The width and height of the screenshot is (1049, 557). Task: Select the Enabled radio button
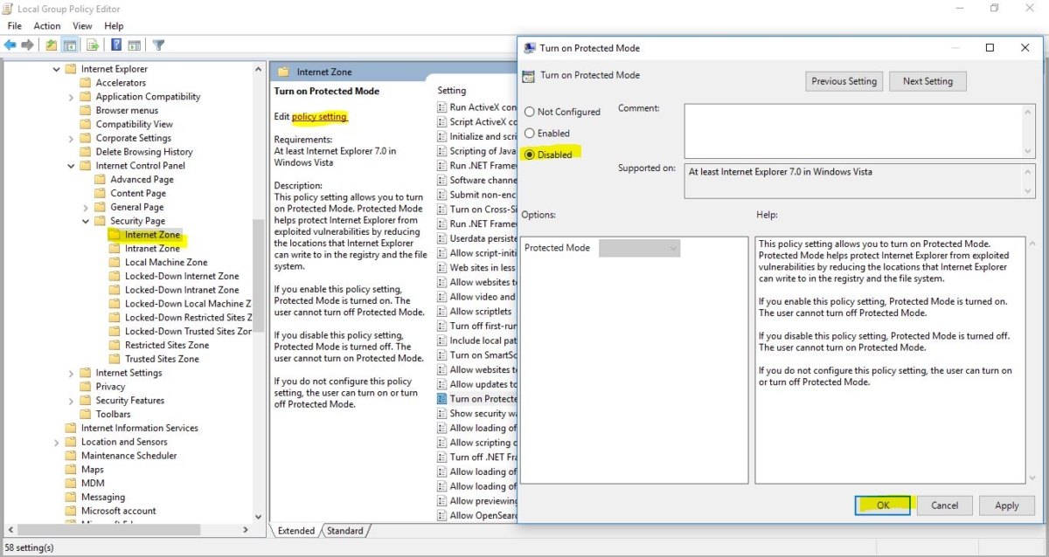[530, 133]
